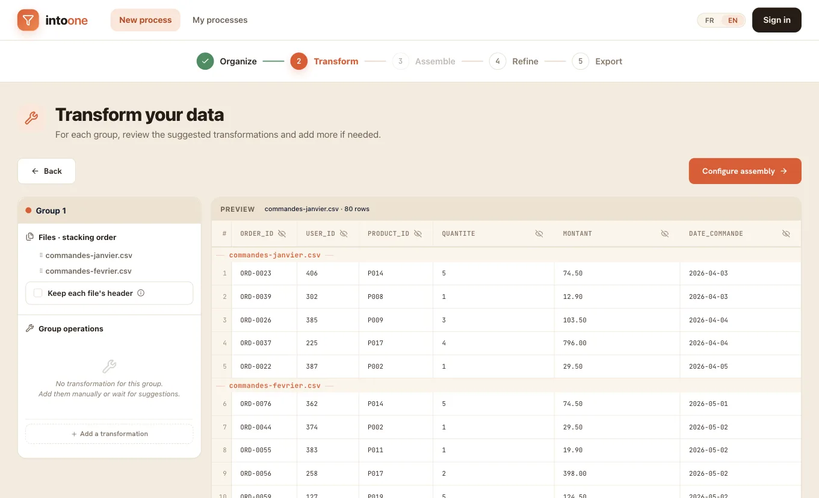
Task: Select commandes-fevrier.csv in the file list
Action: 88,271
